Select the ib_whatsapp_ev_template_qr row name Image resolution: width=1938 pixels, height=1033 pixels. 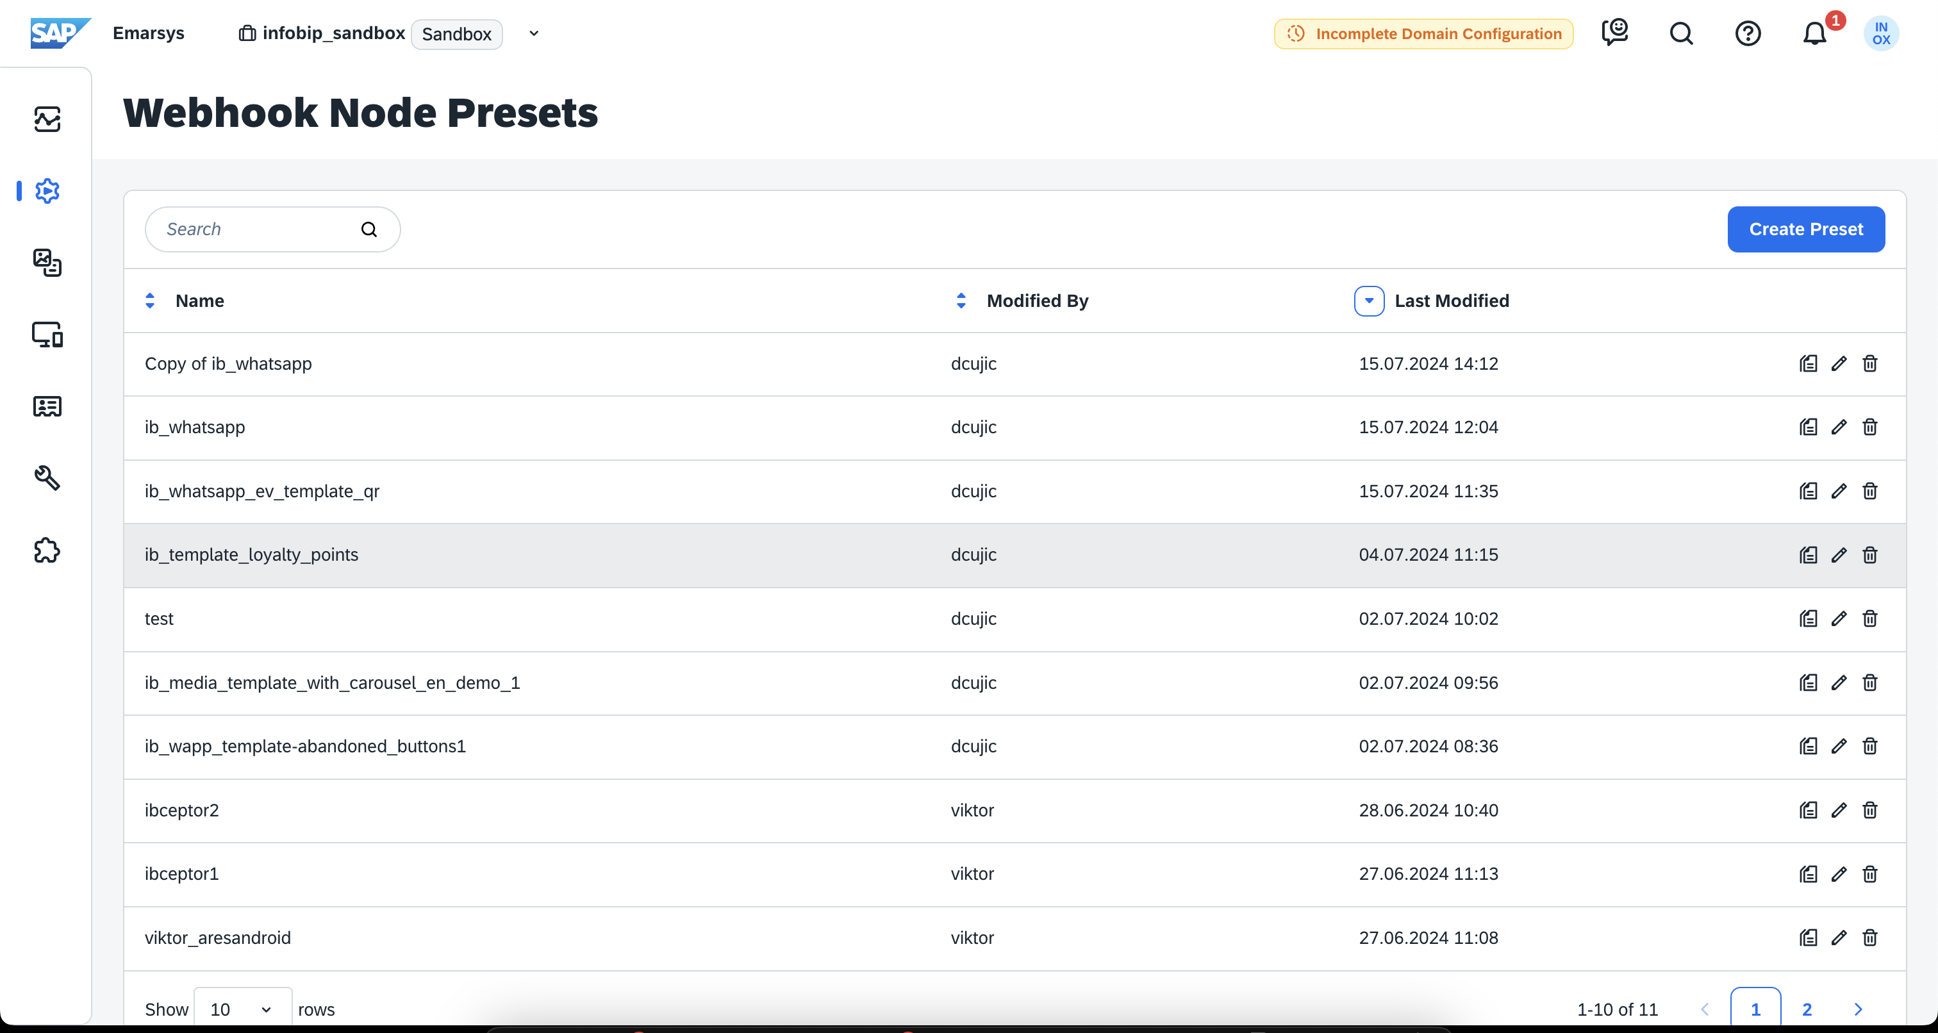click(x=262, y=492)
